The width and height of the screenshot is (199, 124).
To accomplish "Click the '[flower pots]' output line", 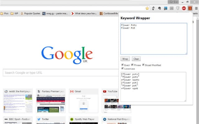I will tap(130, 74).
